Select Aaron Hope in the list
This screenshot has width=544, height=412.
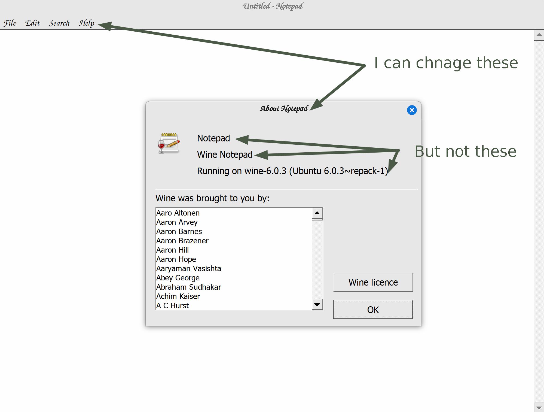click(x=234, y=259)
